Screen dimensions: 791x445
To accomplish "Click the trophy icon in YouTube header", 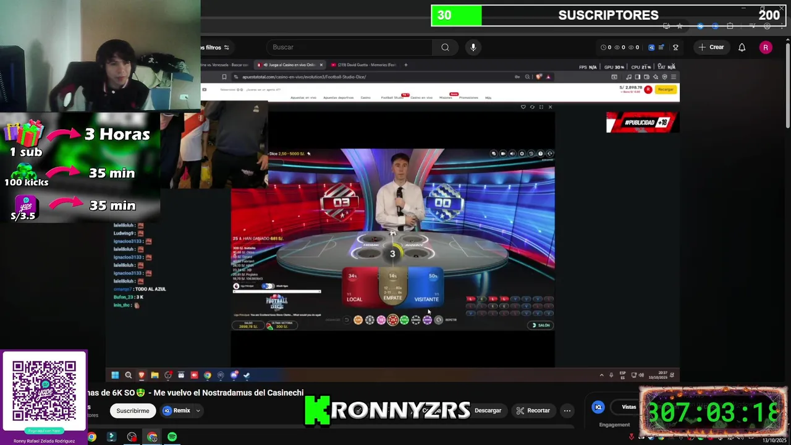I will (x=675, y=47).
